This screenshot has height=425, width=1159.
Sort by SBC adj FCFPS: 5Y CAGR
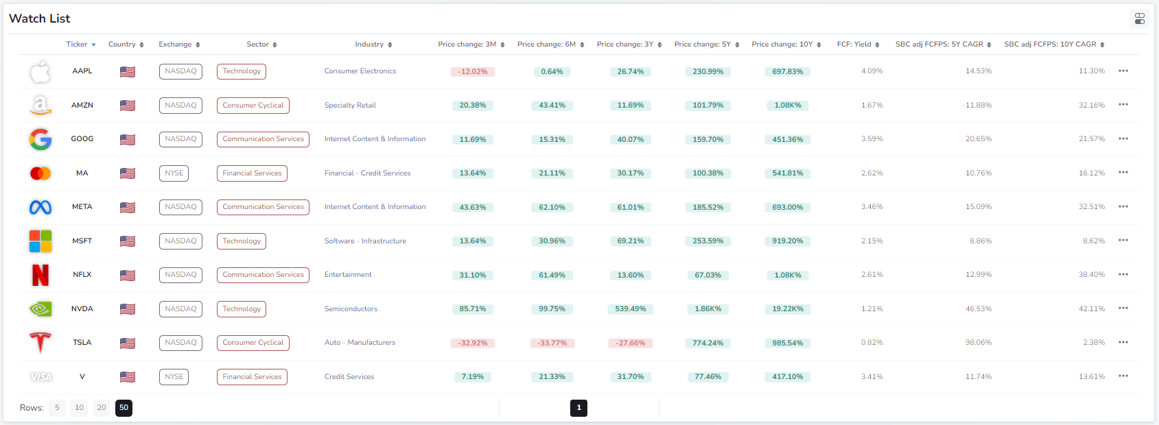point(944,45)
